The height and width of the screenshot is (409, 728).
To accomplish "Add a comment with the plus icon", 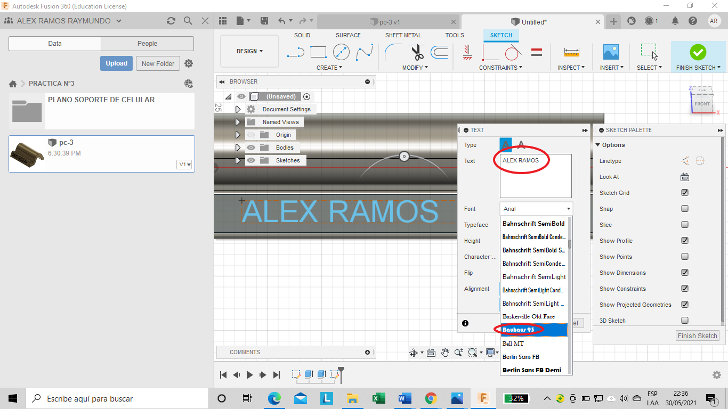I will pos(367,352).
